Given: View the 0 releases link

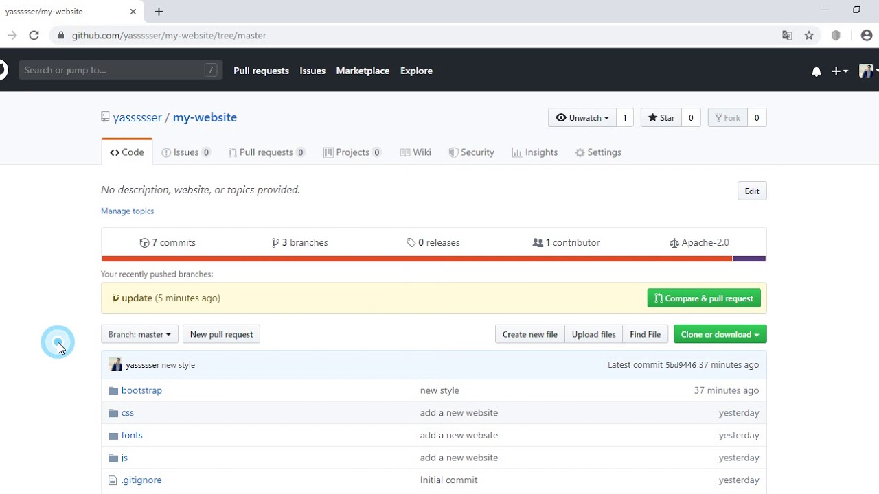Looking at the screenshot, I should tap(433, 243).
